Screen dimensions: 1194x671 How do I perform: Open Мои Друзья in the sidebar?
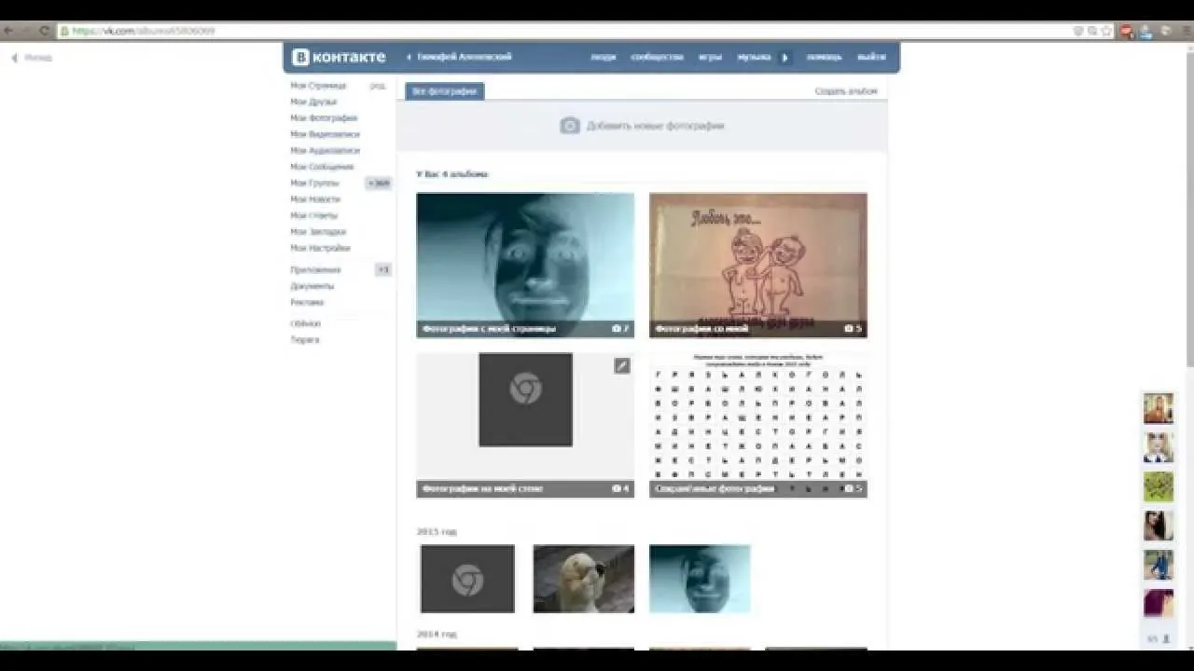click(x=313, y=102)
